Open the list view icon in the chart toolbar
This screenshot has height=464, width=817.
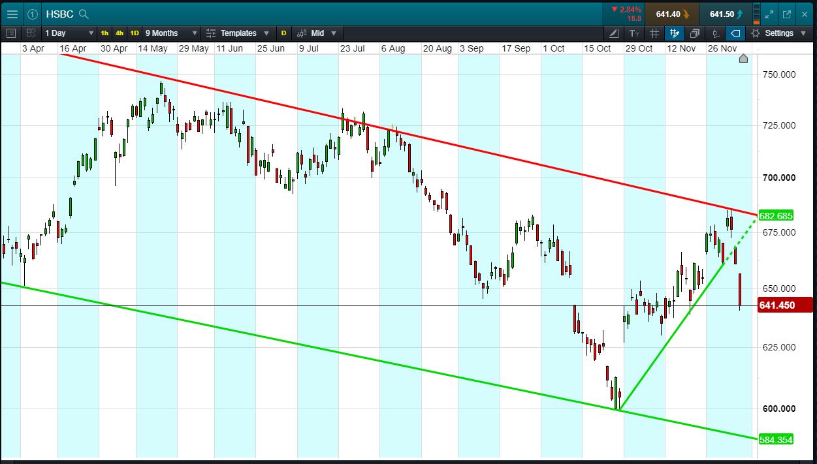tap(11, 33)
